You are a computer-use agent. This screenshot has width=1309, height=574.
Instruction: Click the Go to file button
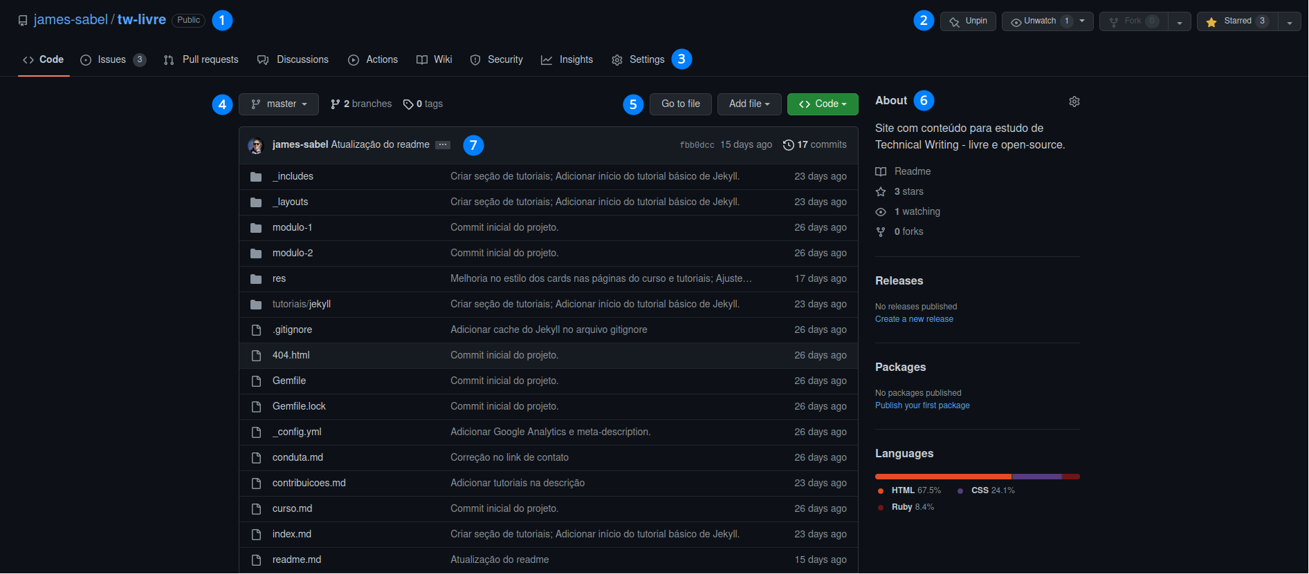681,104
